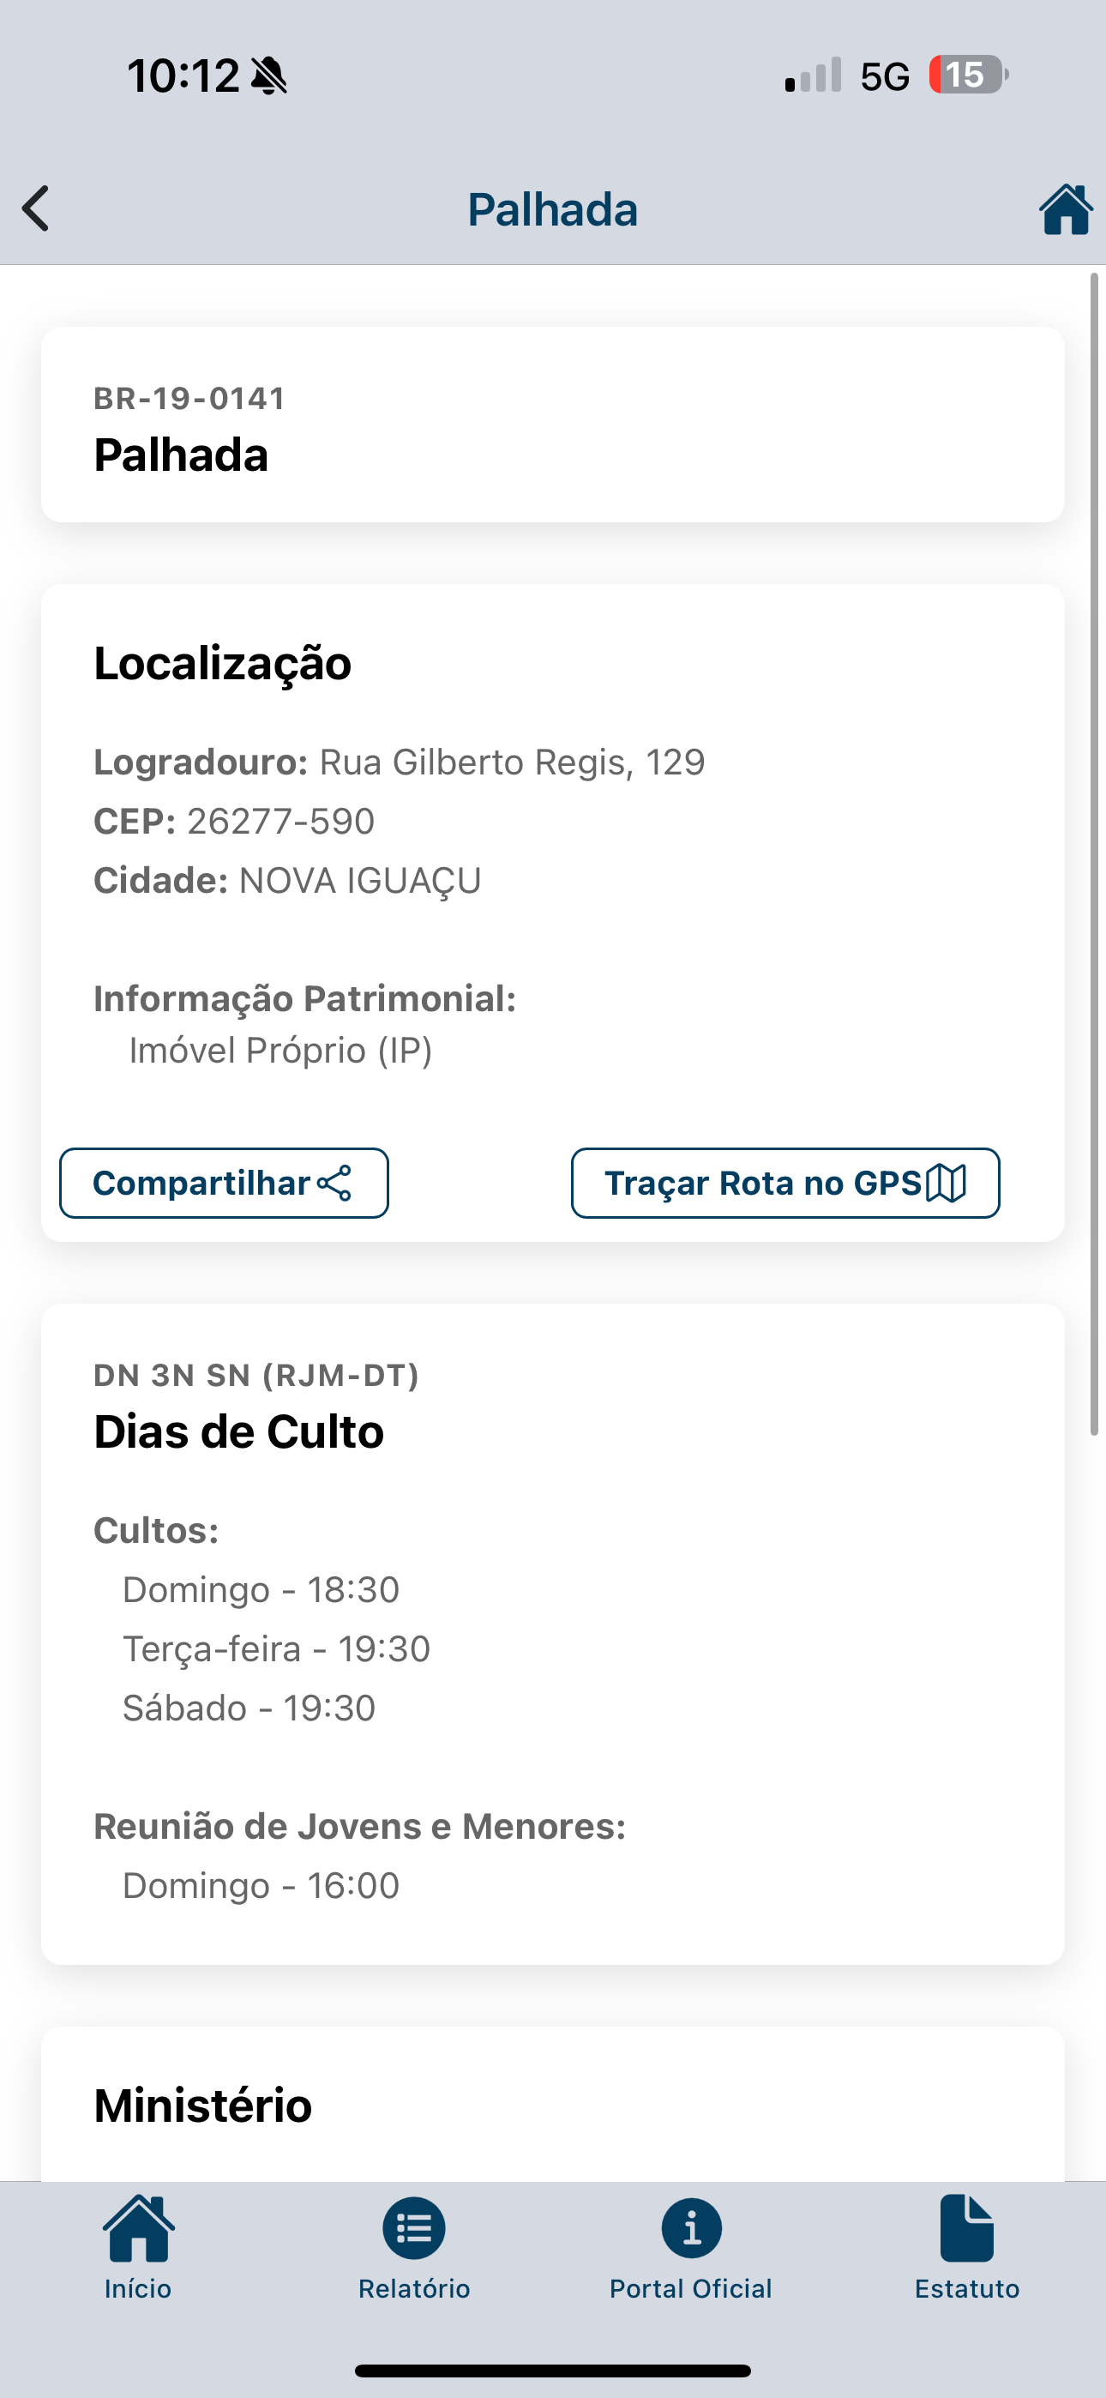Open the Portal Oficial tab label
1106x2398 pixels.
(691, 2288)
